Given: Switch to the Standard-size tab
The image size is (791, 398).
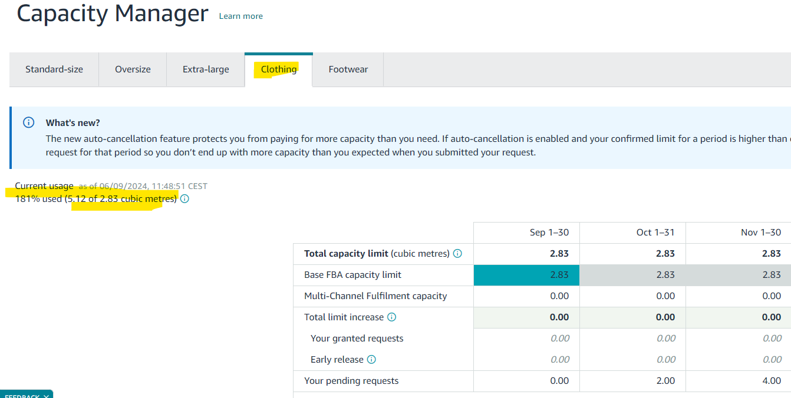Looking at the screenshot, I should [54, 69].
